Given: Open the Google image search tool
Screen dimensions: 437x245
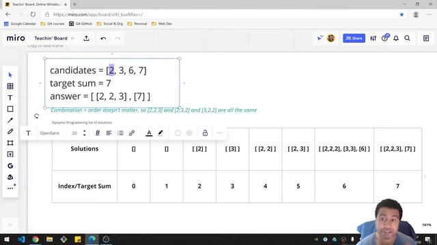Looking at the screenshot, I should point(10,165).
